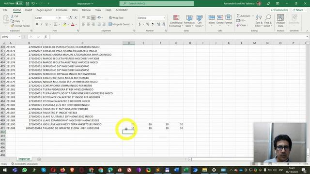This screenshot has width=310, height=174.
Task: Expand the Merge & Center dropdown arrow
Action: click(132, 24)
